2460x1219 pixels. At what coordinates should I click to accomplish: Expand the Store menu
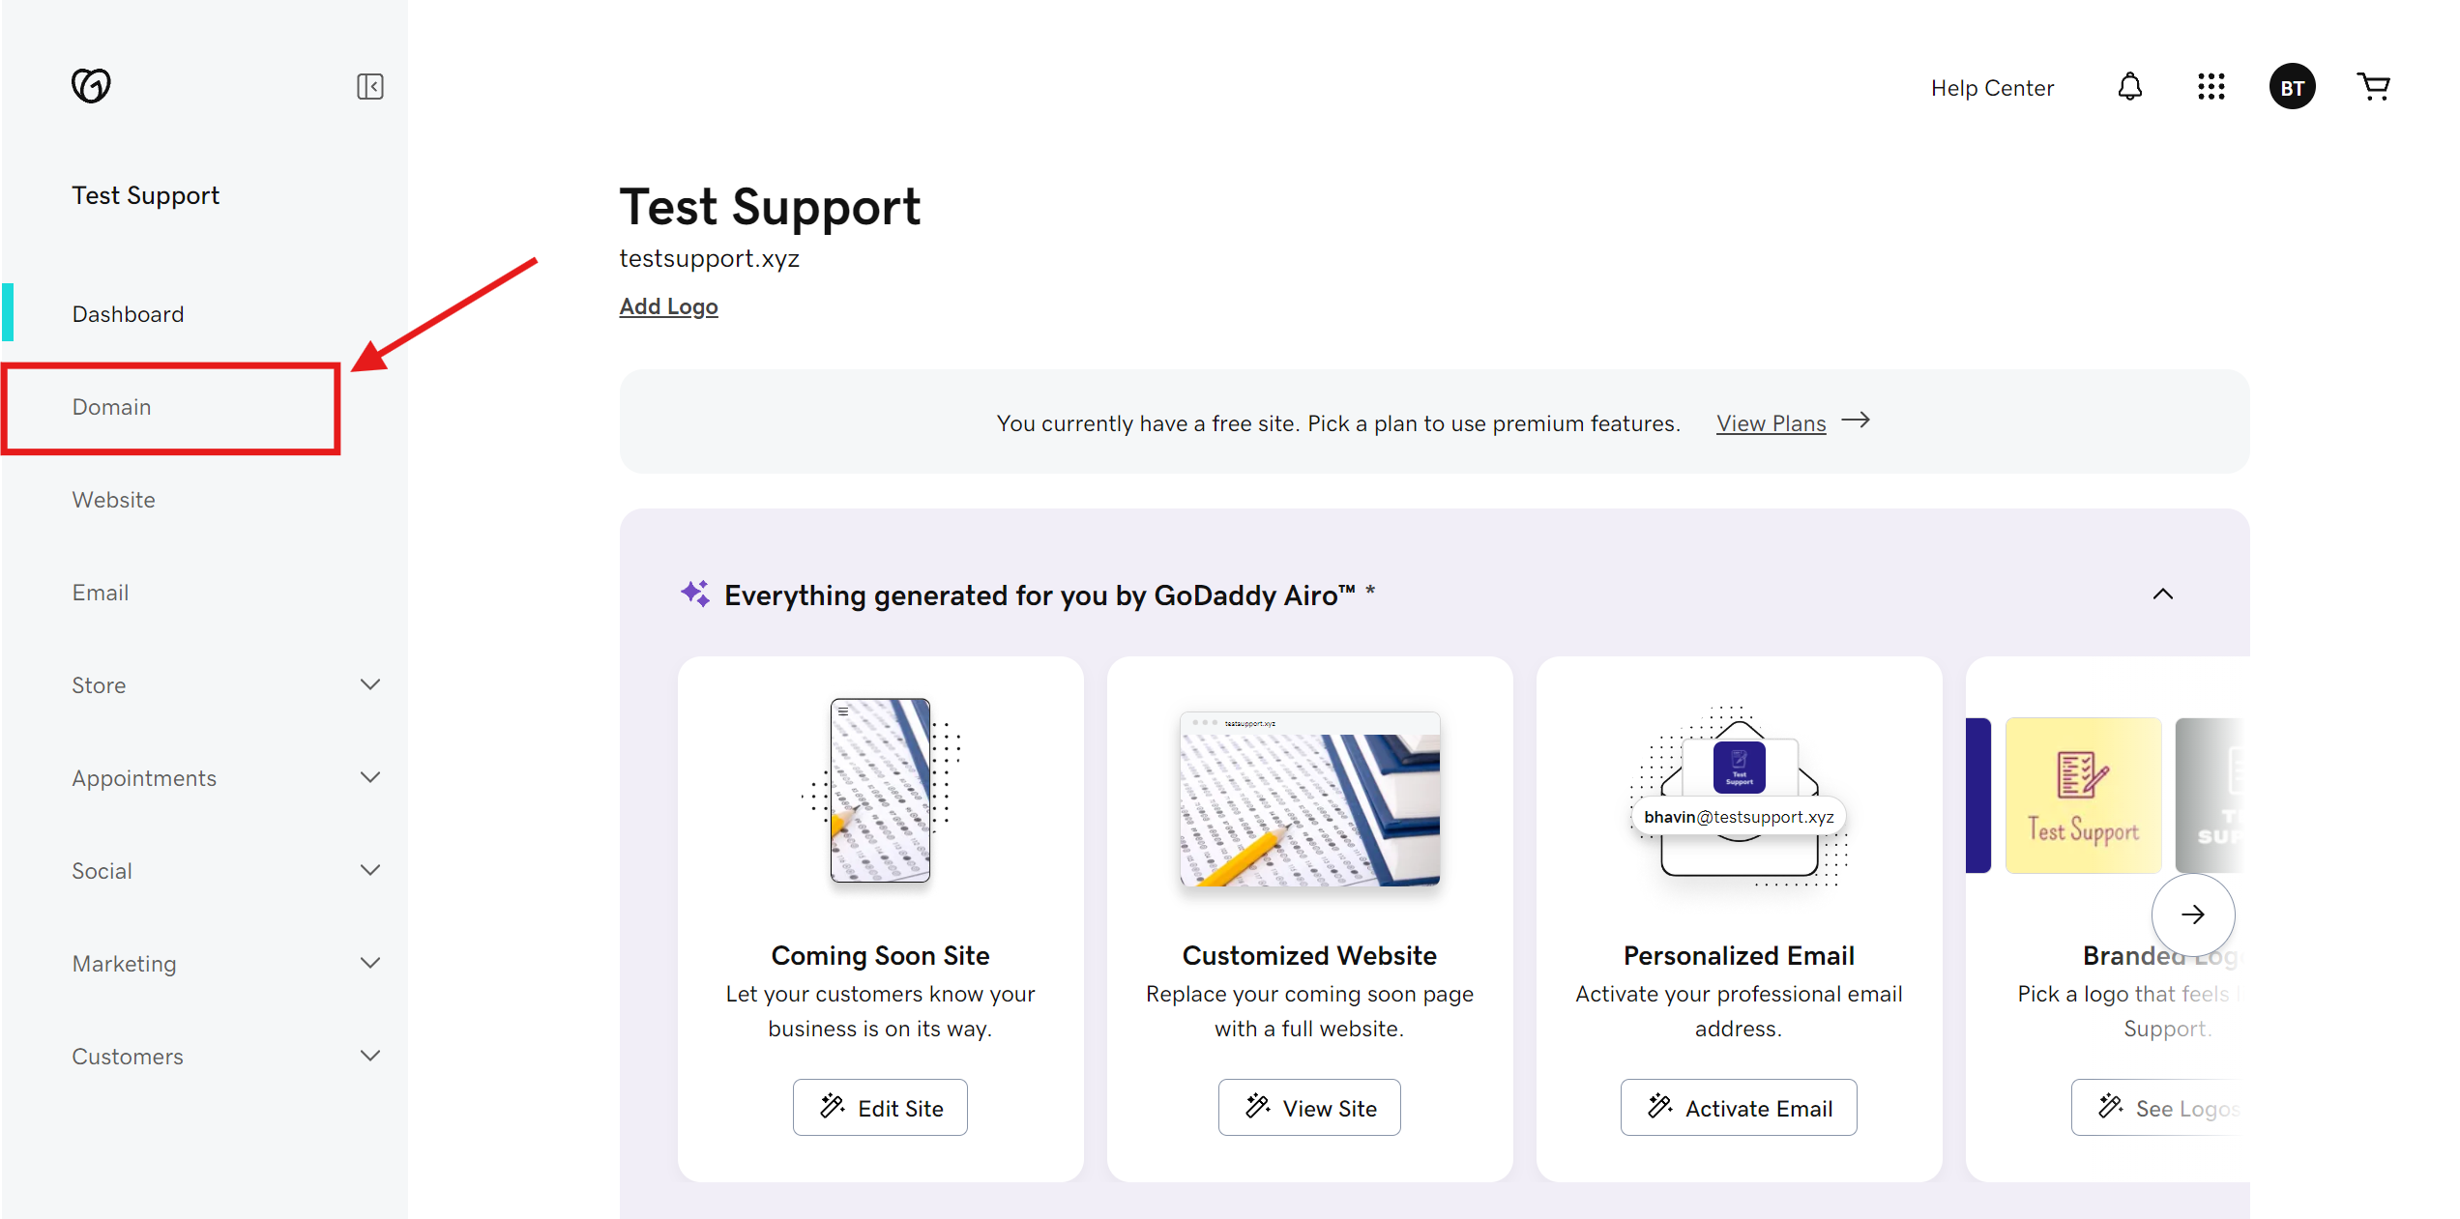[x=370, y=684]
